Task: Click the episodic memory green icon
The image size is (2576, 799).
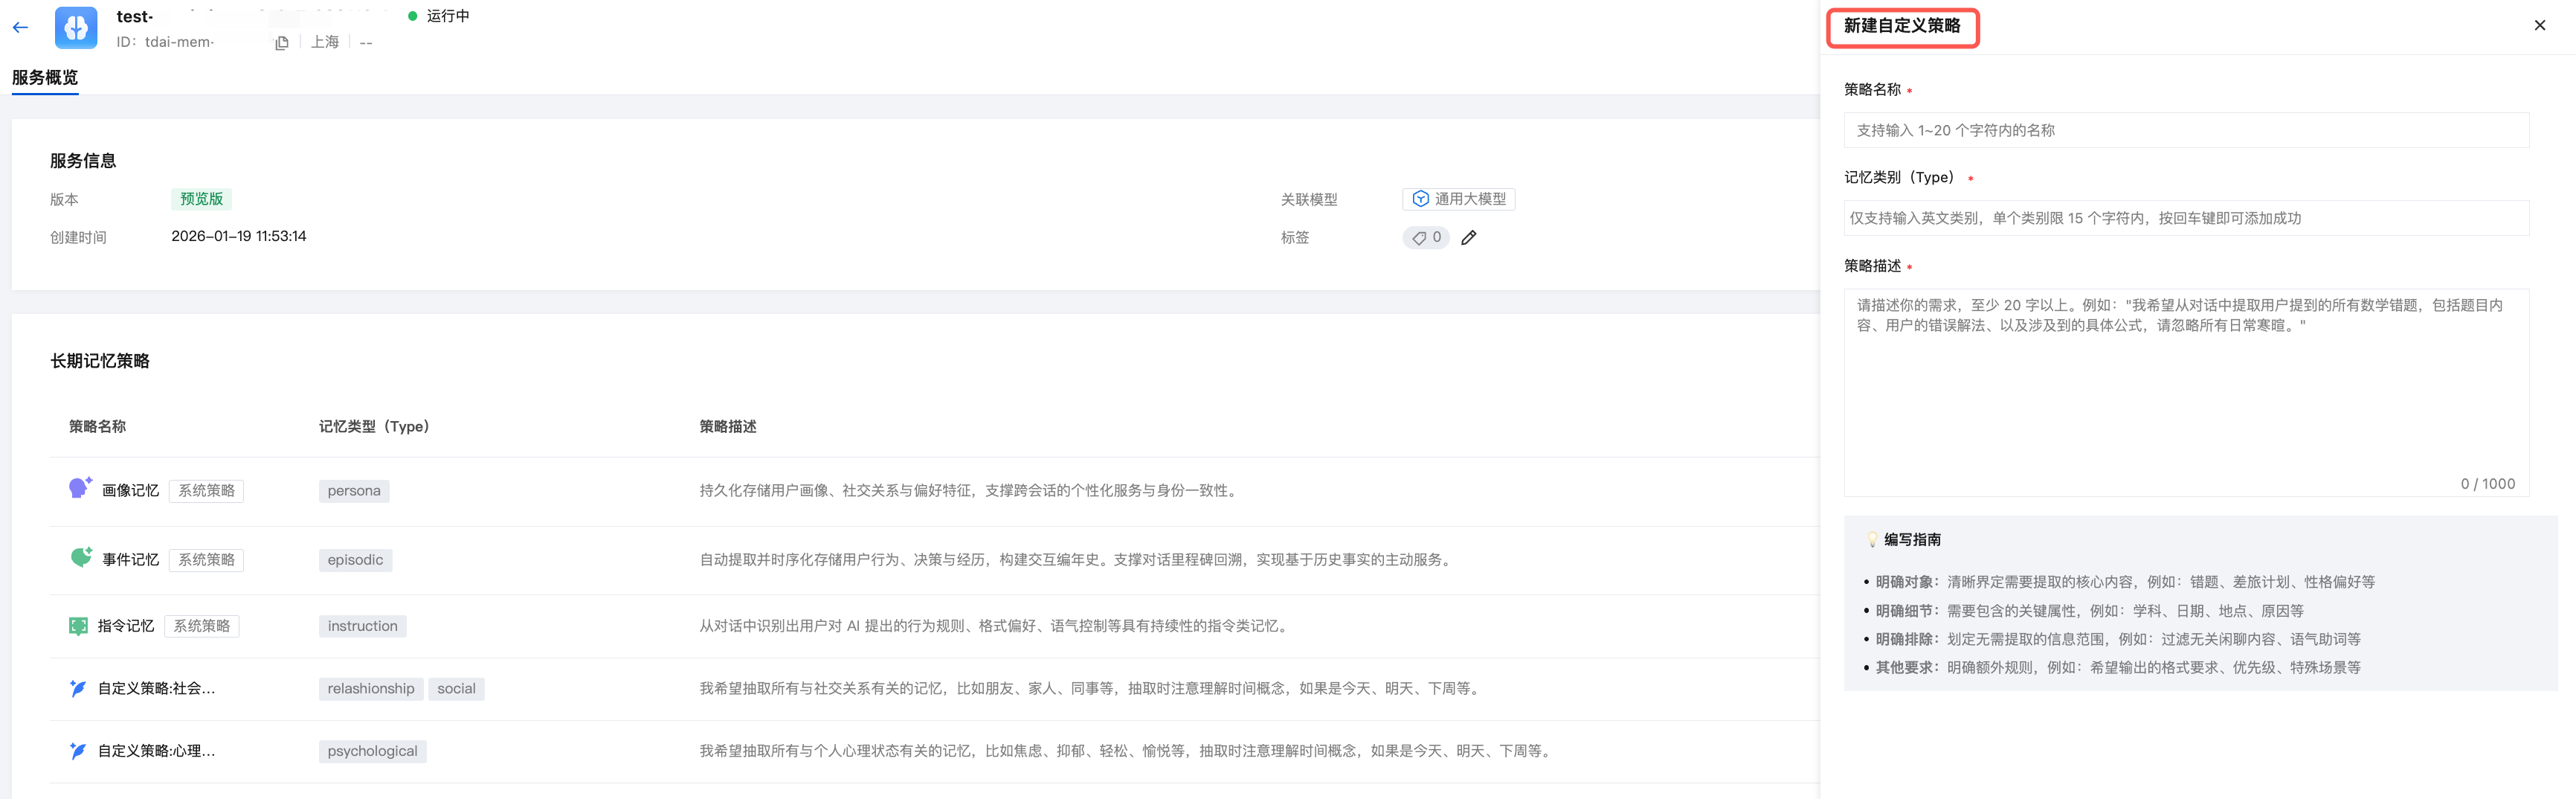Action: tap(80, 557)
